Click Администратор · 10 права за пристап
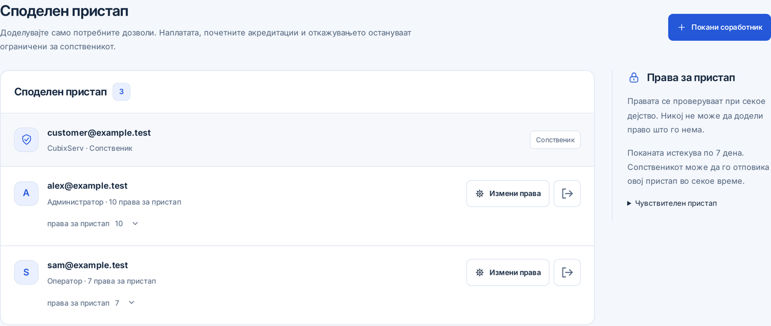Viewport: 771px width, 326px height. 114,201
